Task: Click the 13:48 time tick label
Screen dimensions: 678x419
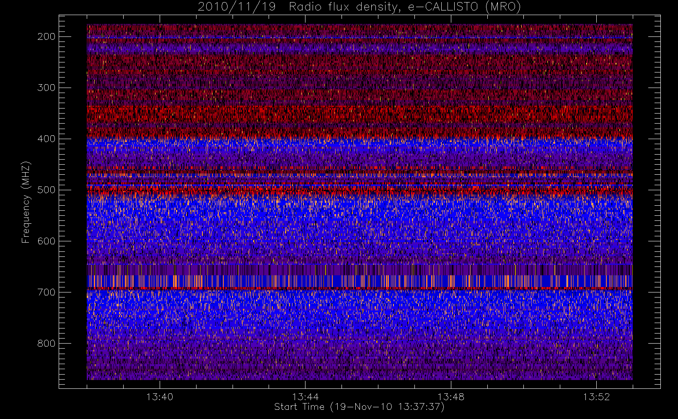Action: click(451, 397)
